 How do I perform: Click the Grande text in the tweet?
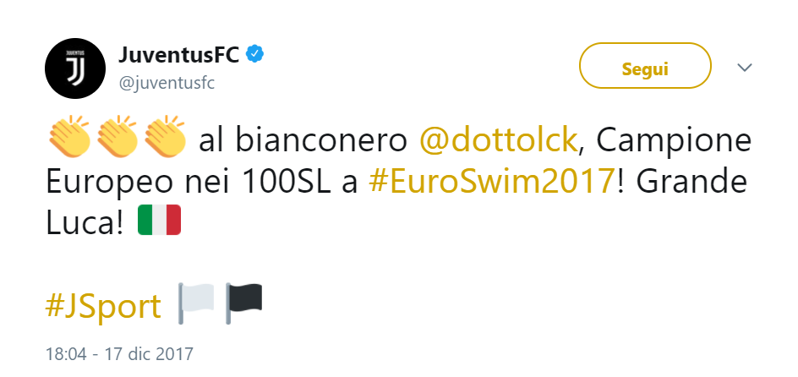691,183
